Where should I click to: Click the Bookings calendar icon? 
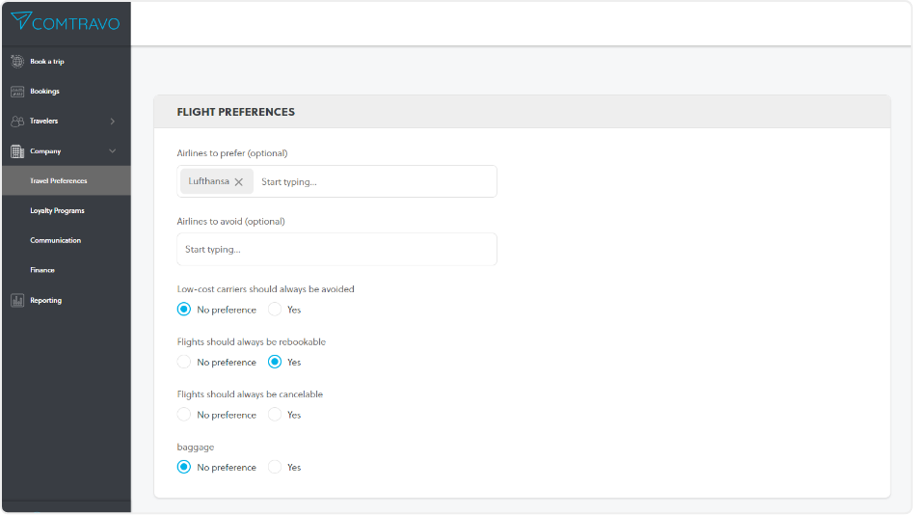[x=17, y=92]
